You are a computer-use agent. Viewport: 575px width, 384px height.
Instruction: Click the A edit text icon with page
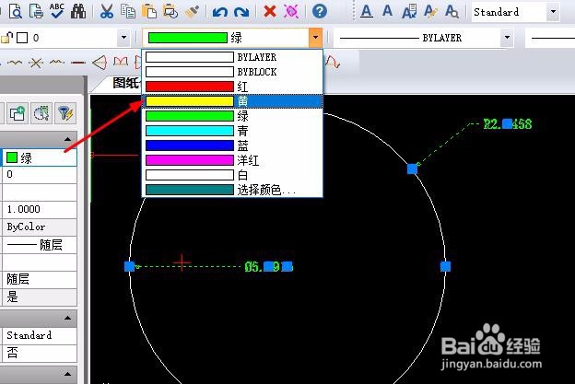pyautogui.click(x=409, y=11)
